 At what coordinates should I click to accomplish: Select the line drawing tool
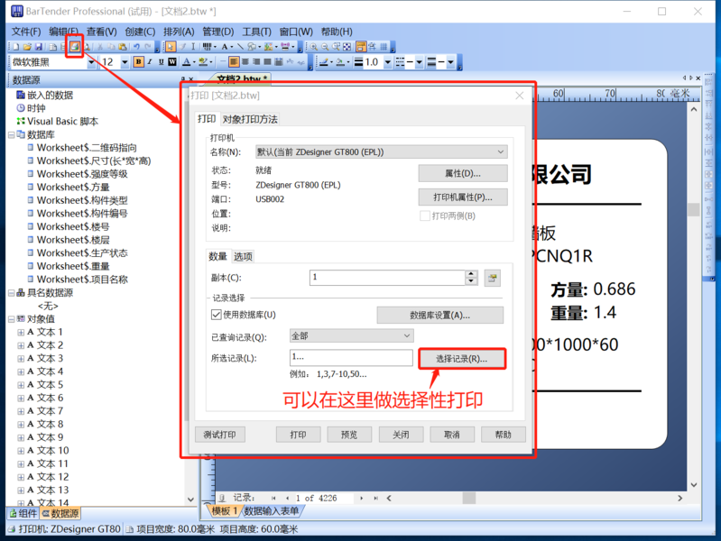240,46
